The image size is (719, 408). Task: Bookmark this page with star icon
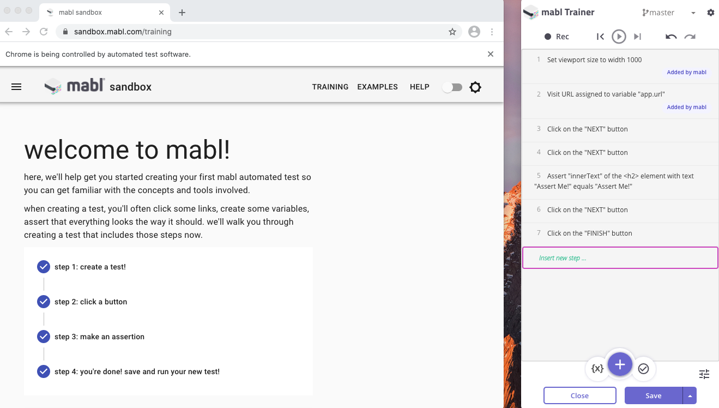pos(452,32)
